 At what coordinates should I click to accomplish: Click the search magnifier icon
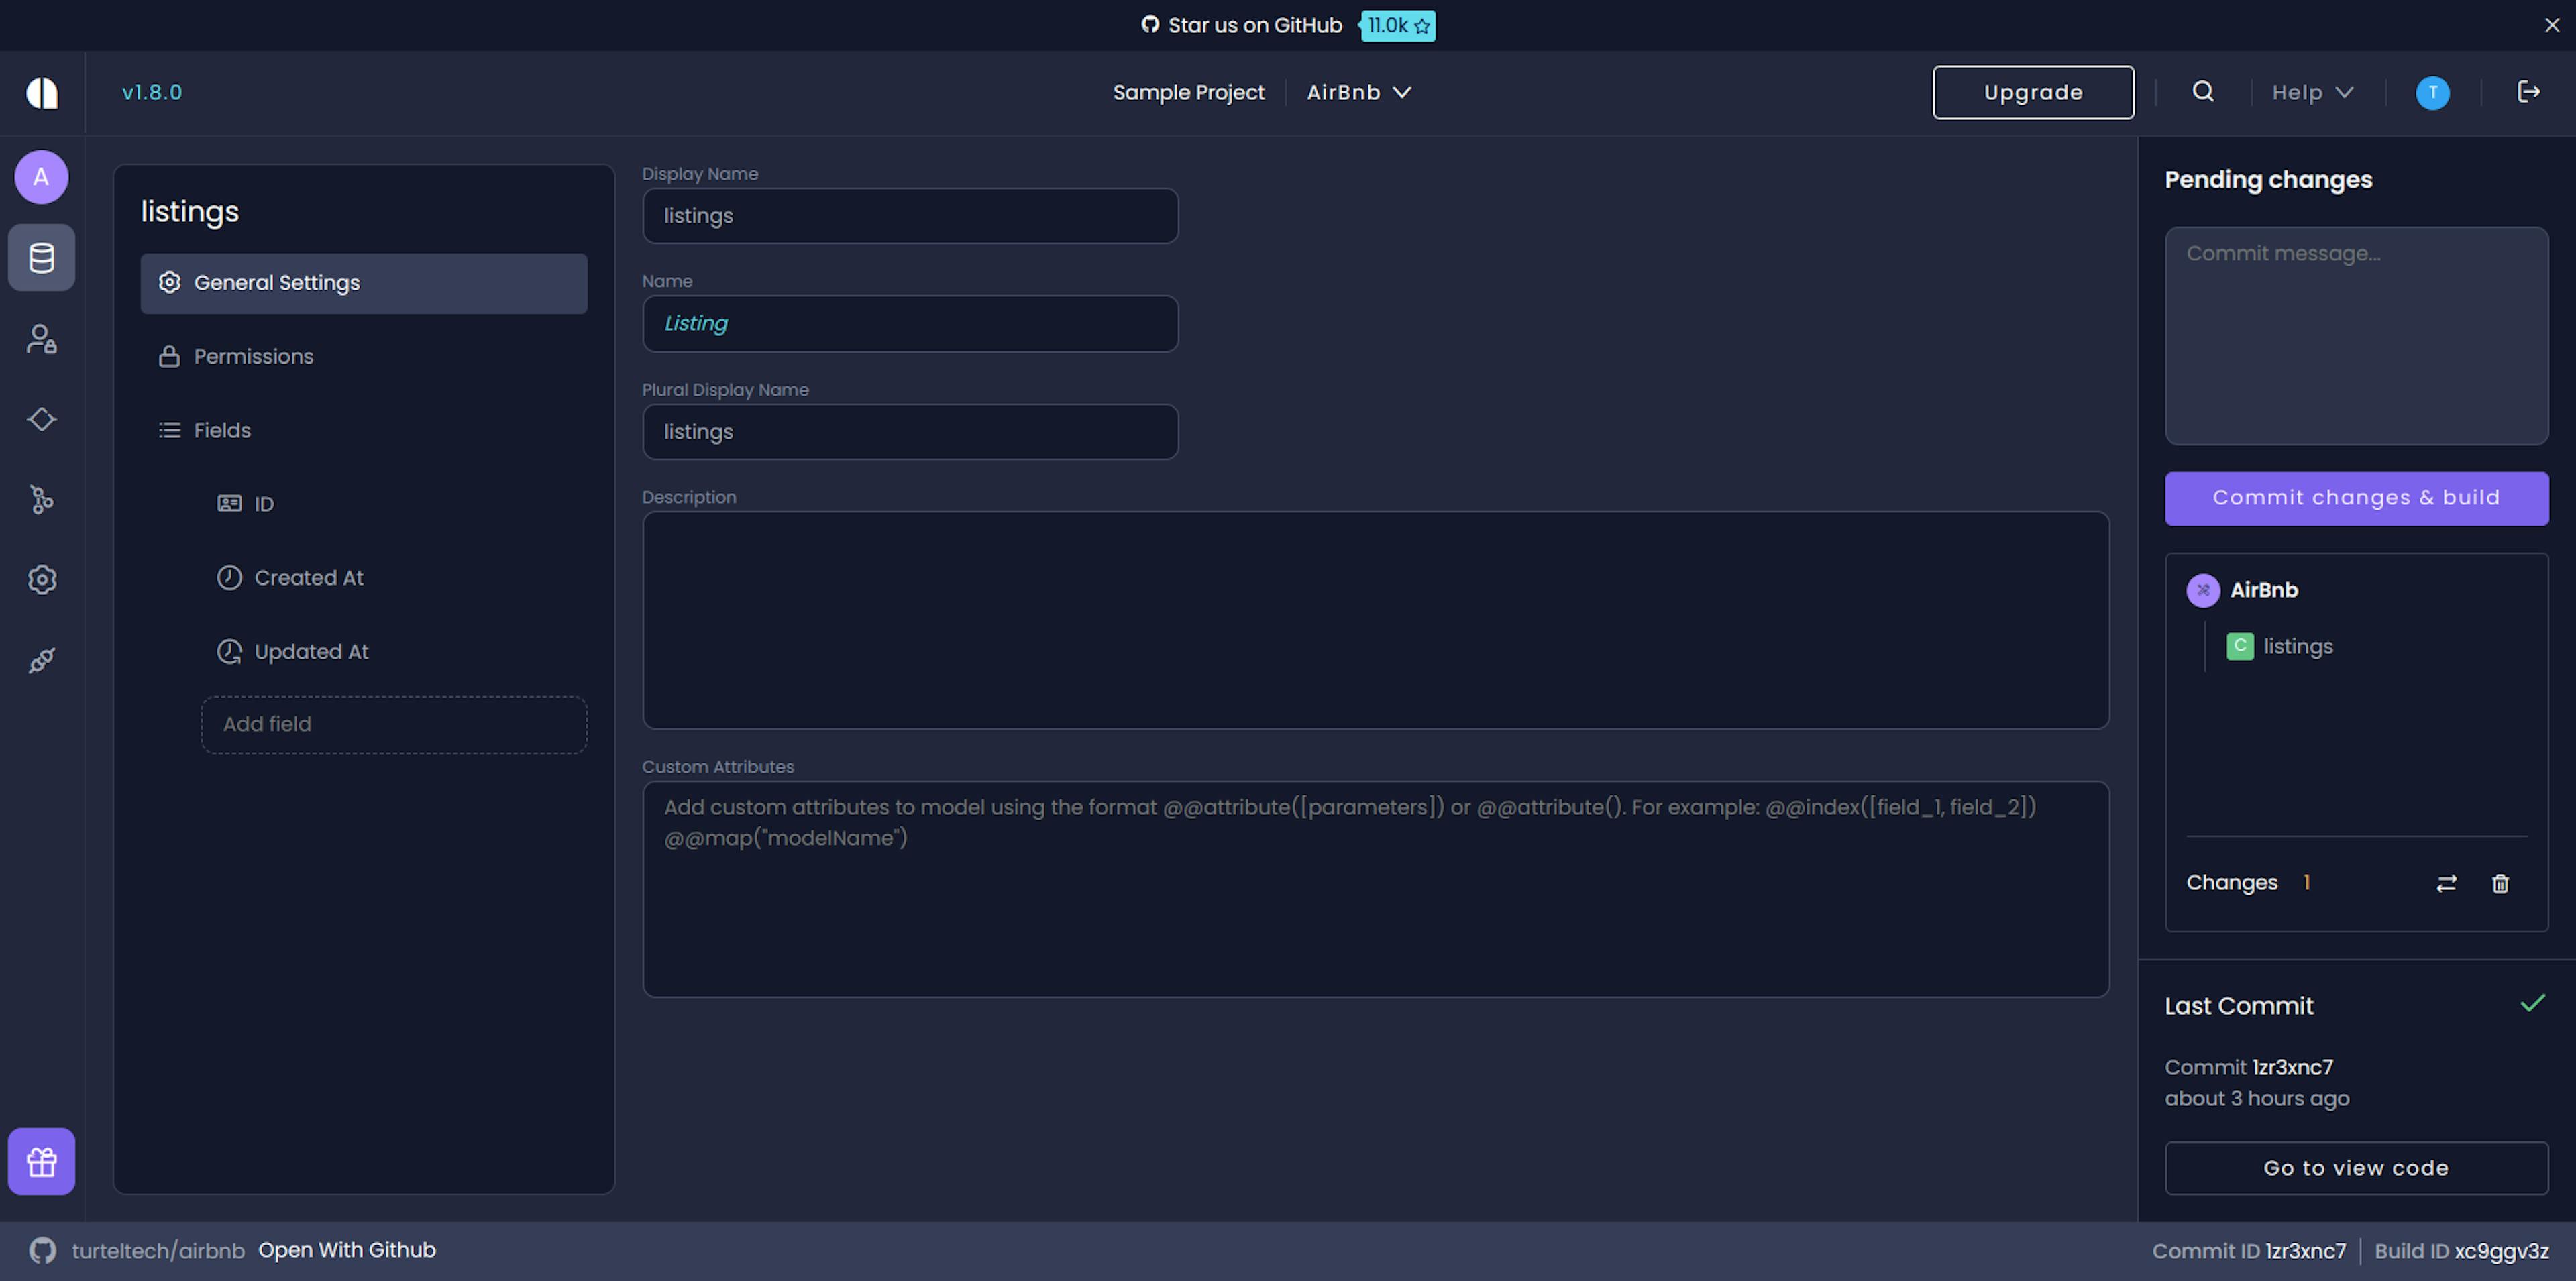point(2203,92)
